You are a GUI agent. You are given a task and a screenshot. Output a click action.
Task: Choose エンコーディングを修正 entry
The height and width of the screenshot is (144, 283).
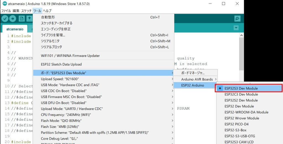pos(103,29)
